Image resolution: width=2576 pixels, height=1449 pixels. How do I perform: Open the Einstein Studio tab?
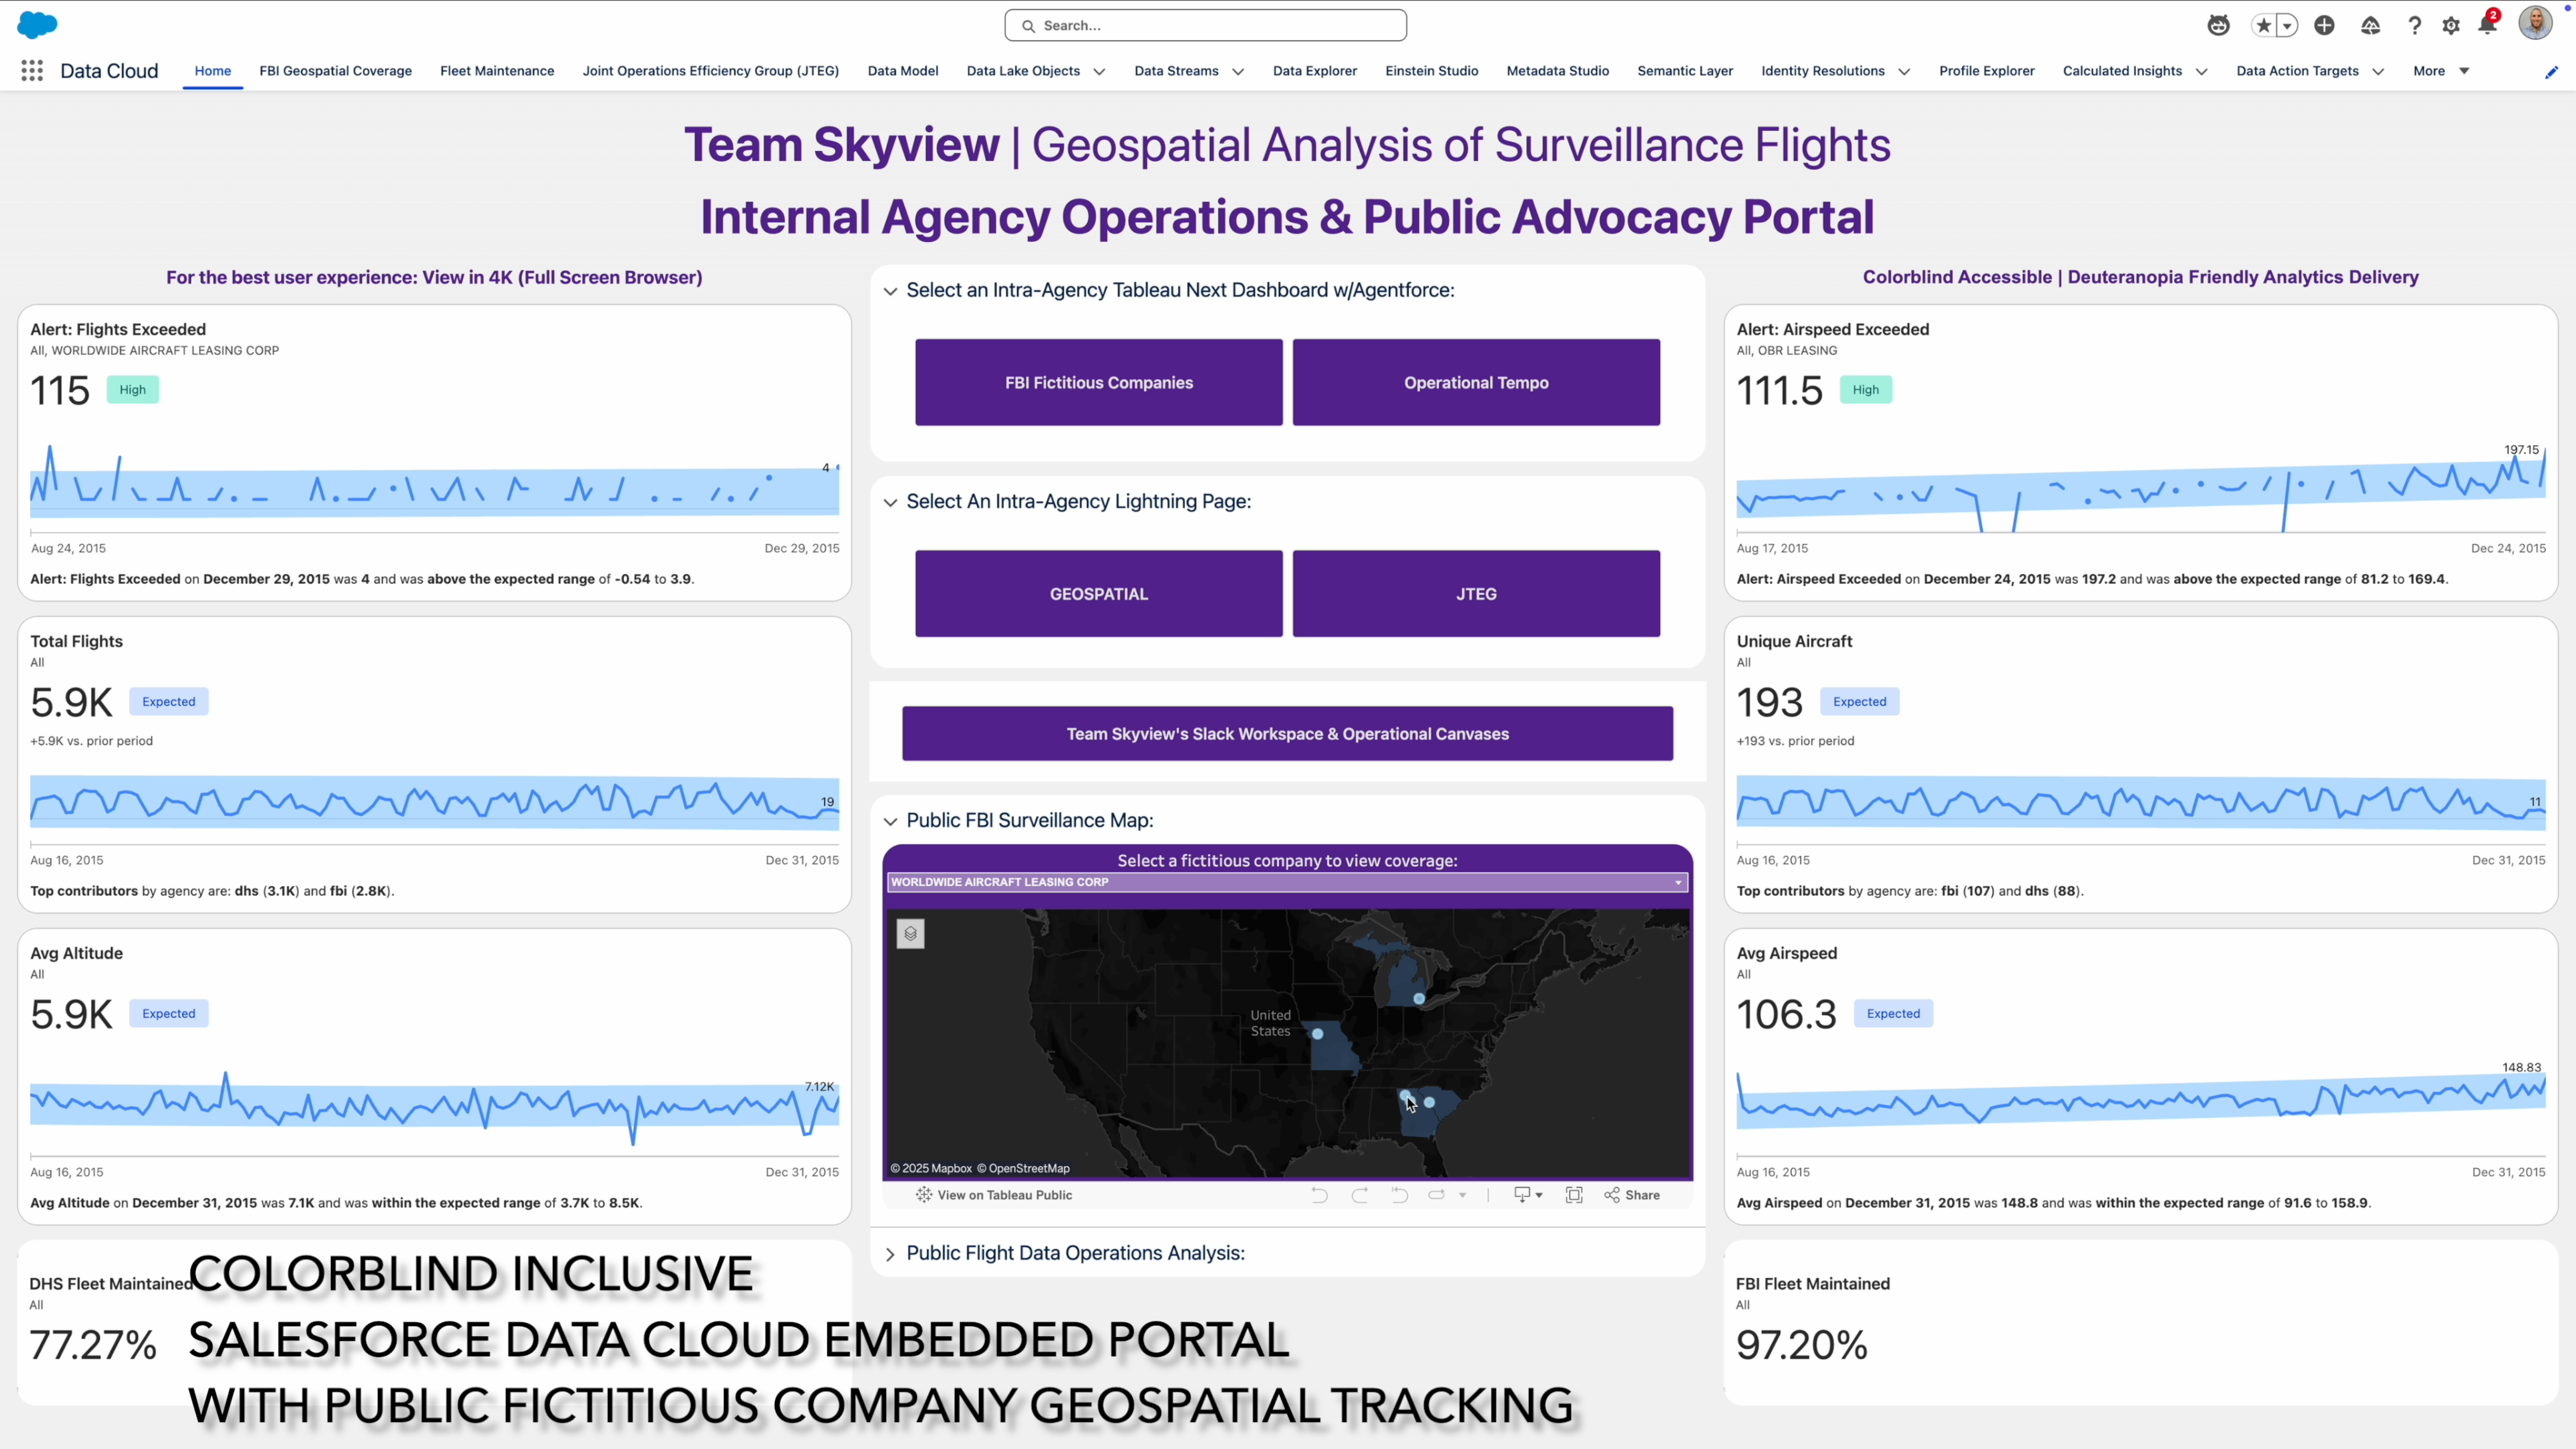click(x=1431, y=71)
